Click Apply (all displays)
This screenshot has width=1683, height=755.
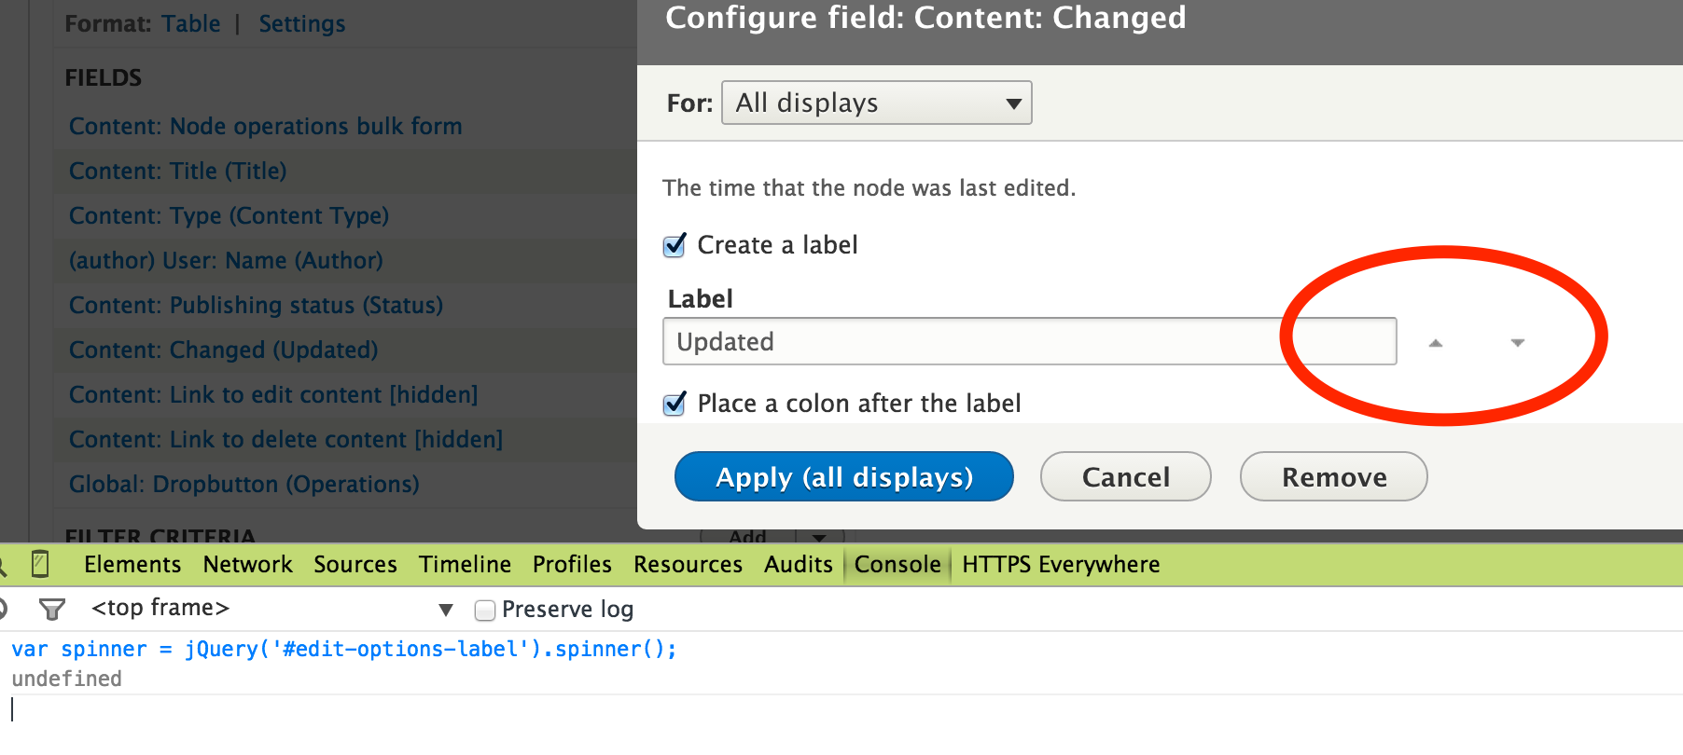842,476
